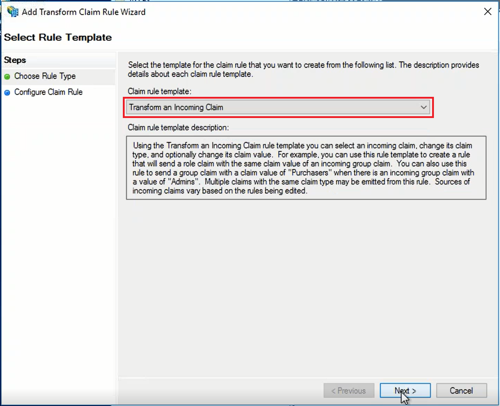Select the Choose Rule Type step
This screenshot has width=500, height=406.
[45, 76]
